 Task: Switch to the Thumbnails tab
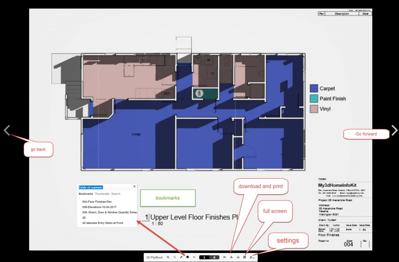[102, 194]
